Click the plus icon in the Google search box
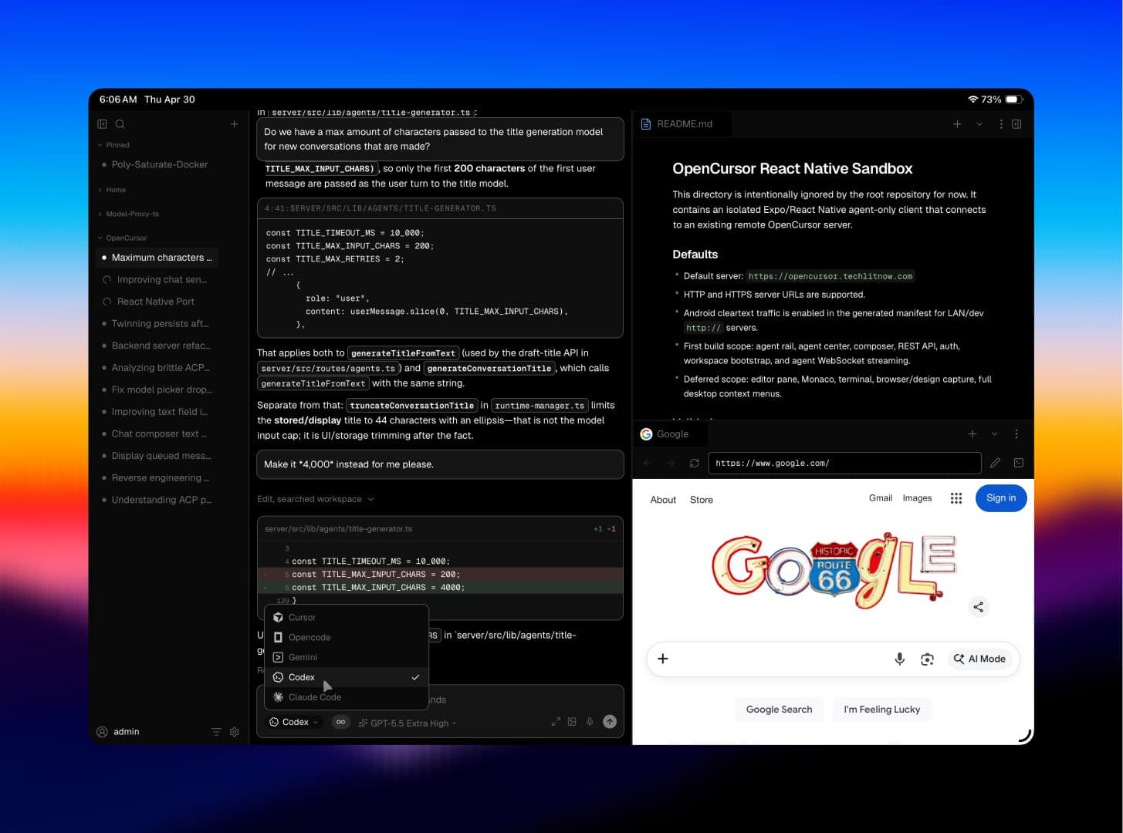The width and height of the screenshot is (1123, 833). (662, 659)
